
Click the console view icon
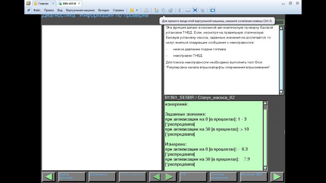(212, 10)
